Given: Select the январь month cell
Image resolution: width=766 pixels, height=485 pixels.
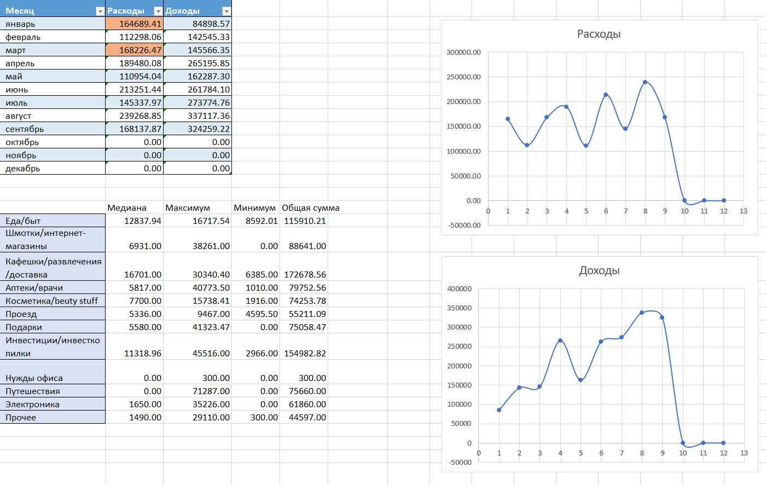Looking at the screenshot, I should point(53,24).
